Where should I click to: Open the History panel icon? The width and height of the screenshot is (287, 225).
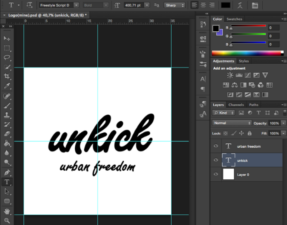(203, 24)
